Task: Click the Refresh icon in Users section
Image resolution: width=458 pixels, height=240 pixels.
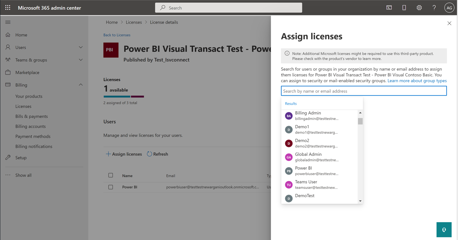Action: tap(149, 154)
